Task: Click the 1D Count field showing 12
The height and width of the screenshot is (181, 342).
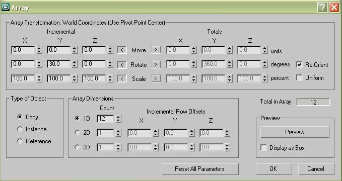Action: pyautogui.click(x=106, y=119)
